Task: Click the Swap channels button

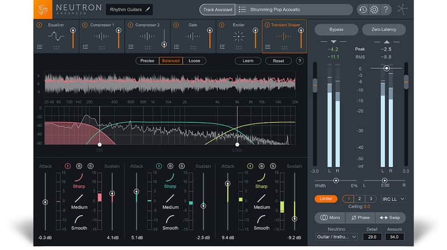Action: point(390,218)
